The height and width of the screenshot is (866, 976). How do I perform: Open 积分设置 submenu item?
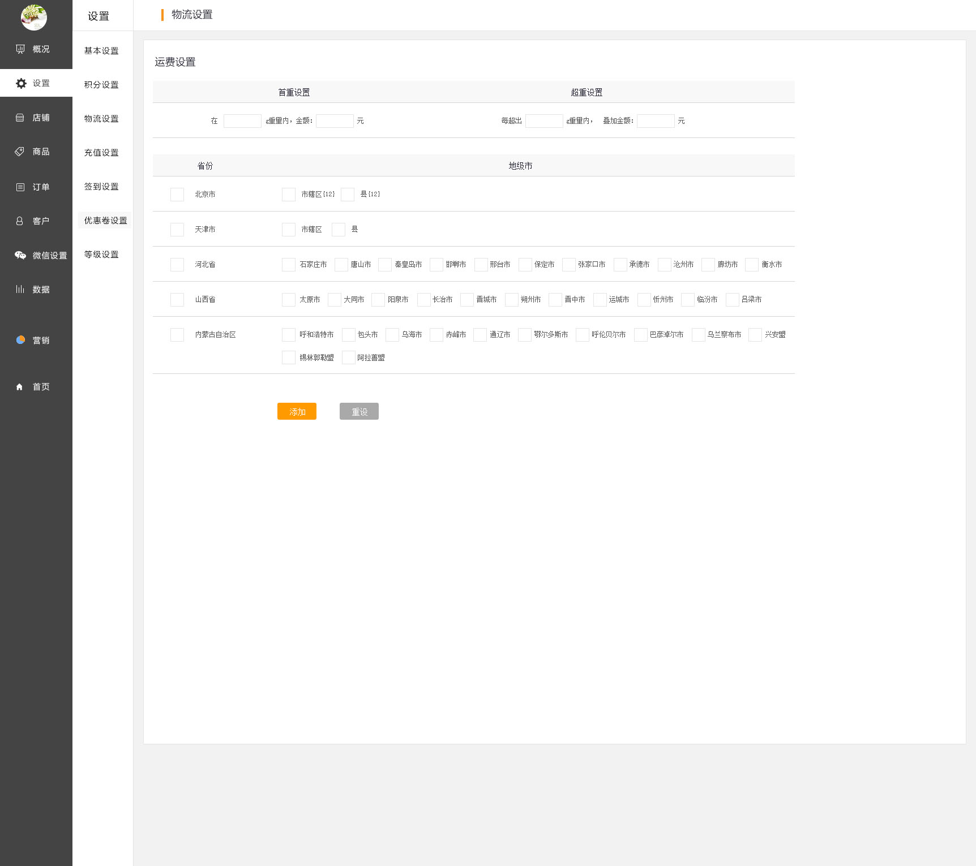coord(101,85)
